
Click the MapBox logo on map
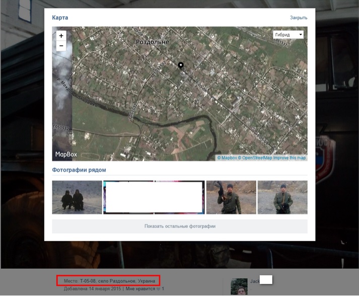click(x=66, y=154)
